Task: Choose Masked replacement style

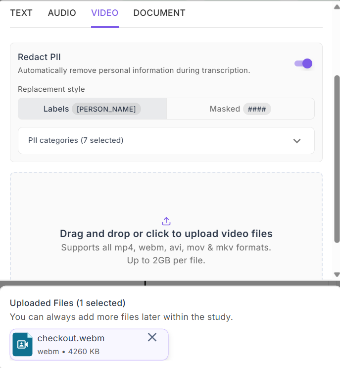Action: click(241, 109)
